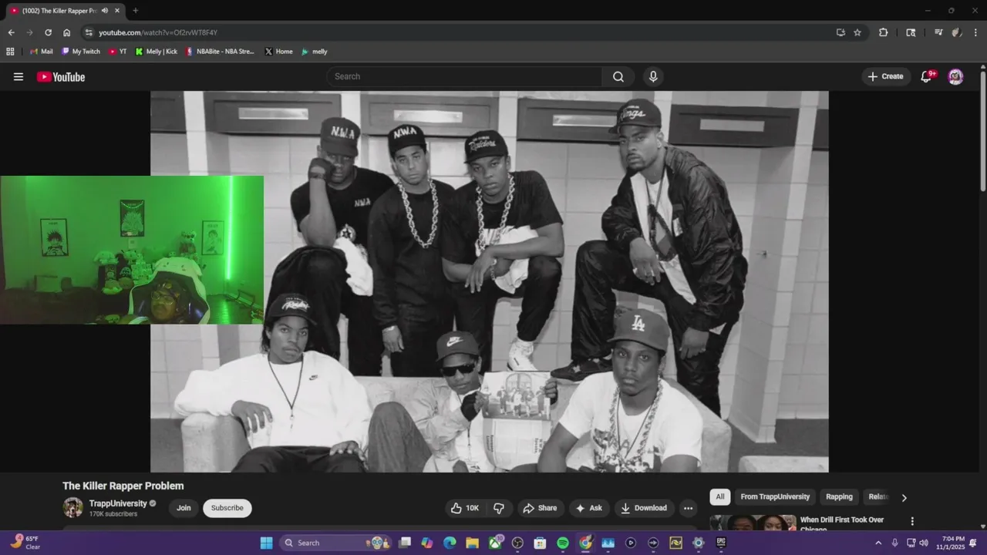Screen dimensions: 987x555
Task: Open Microsoft Edge from the taskbar
Action: (450, 543)
